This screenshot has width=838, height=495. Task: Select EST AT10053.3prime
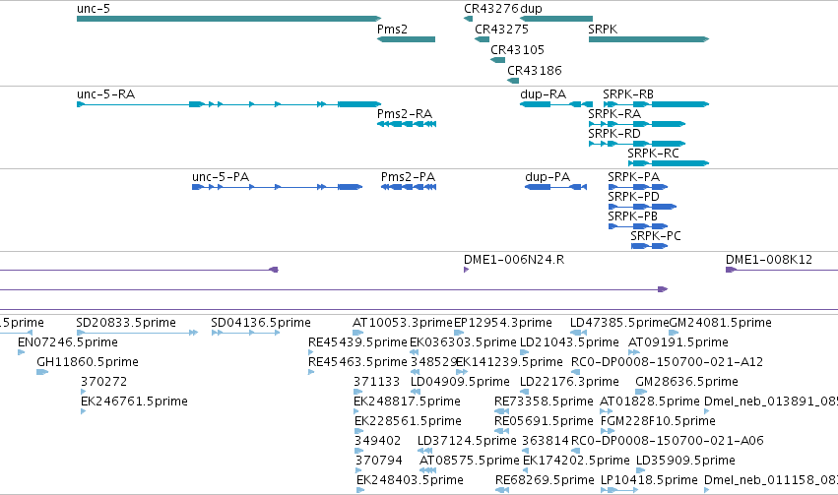[x=358, y=333]
